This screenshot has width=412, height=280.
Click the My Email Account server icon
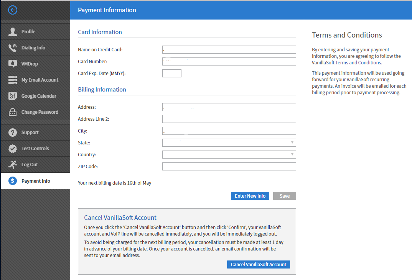pyautogui.click(x=12, y=80)
